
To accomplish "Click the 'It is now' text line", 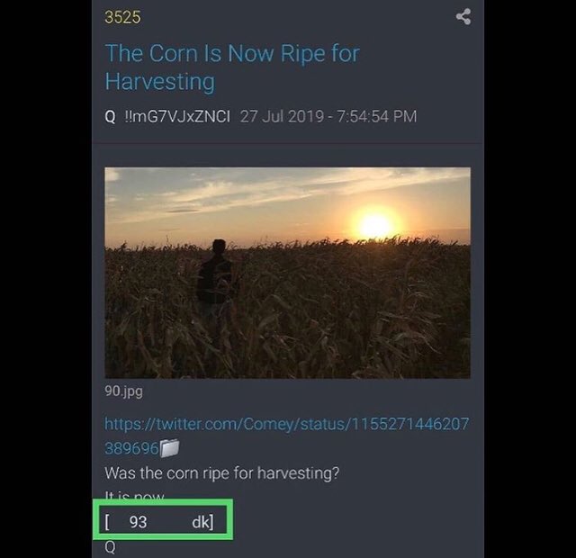I will click(x=135, y=495).
